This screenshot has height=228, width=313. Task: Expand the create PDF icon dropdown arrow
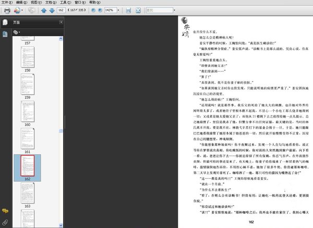click(x=22, y=10)
